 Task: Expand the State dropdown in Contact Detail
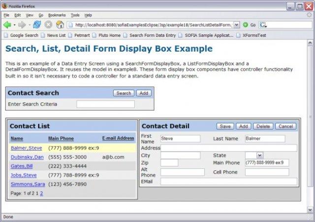tap(260, 156)
